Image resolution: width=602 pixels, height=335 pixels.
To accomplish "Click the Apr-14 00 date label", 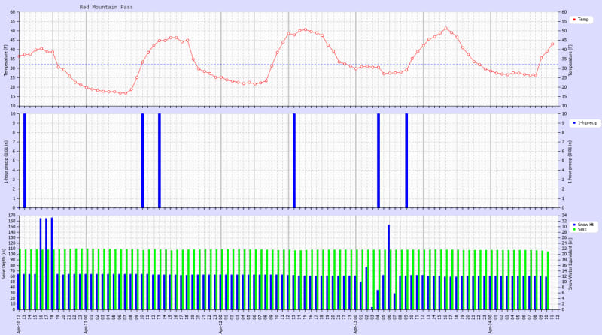I will click(491, 324).
